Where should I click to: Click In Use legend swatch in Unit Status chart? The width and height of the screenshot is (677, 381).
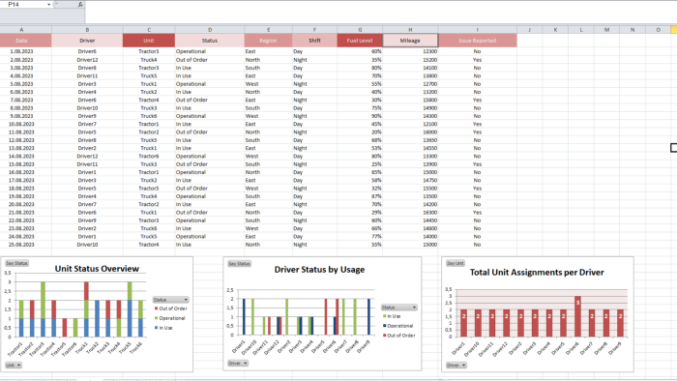156,328
